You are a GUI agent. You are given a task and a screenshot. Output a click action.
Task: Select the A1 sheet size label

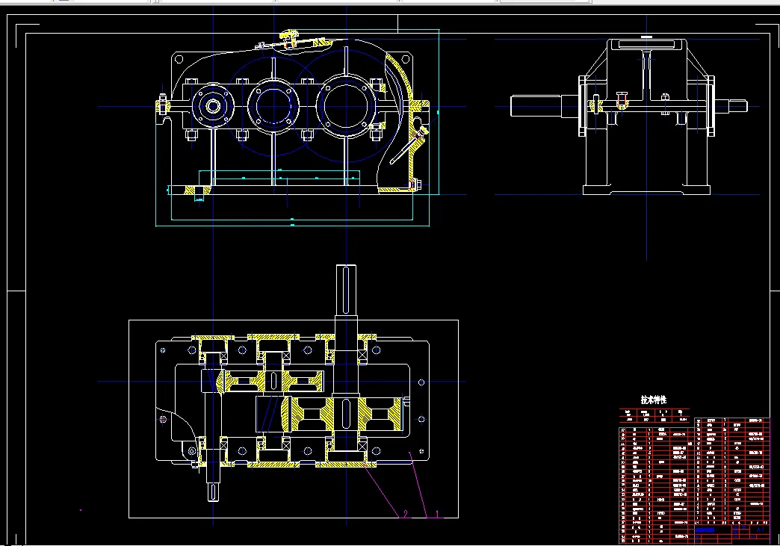pyautogui.click(x=760, y=530)
